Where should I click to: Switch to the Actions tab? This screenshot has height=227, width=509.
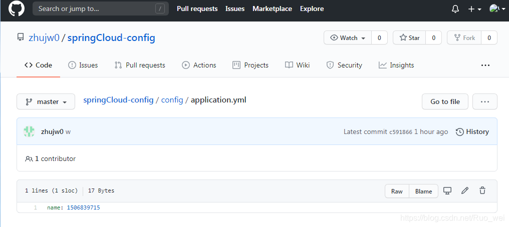tap(199, 65)
